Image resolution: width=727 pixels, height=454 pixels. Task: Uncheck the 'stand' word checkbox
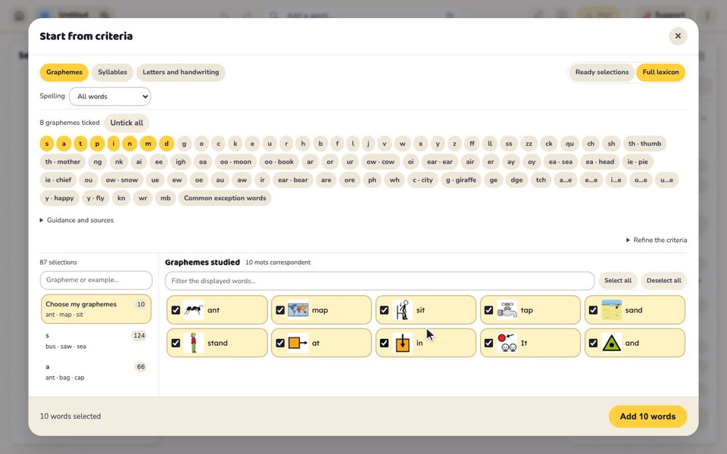pos(176,343)
